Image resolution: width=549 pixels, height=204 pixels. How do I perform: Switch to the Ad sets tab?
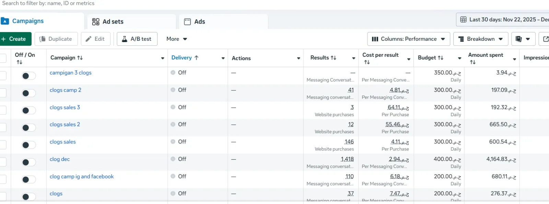coord(131,22)
